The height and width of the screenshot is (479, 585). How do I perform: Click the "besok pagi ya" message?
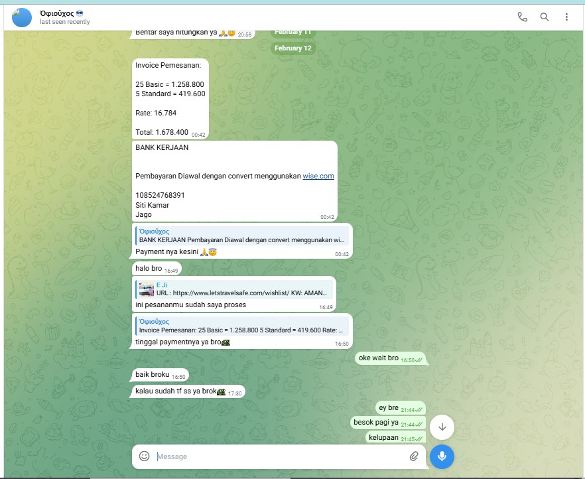point(375,423)
